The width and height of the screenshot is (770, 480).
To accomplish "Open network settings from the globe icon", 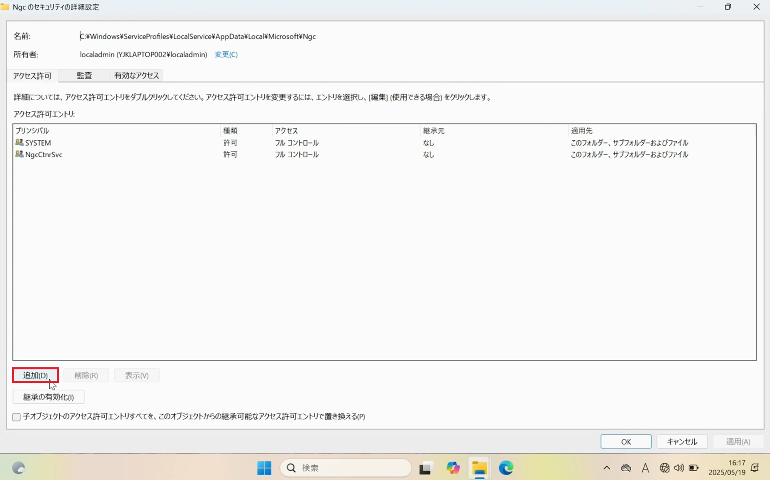I will [x=665, y=468].
